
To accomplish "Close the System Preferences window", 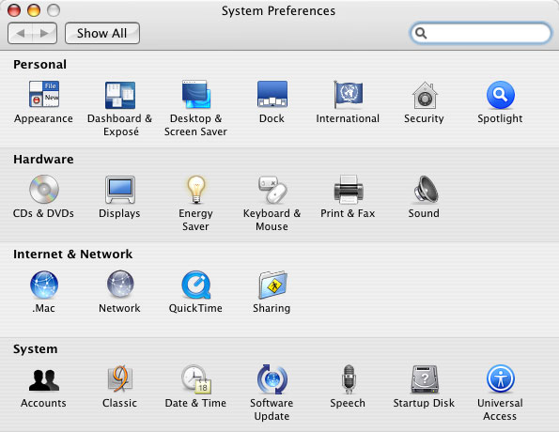I will [x=14, y=10].
